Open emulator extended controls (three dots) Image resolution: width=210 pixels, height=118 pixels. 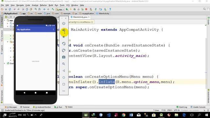64,91
